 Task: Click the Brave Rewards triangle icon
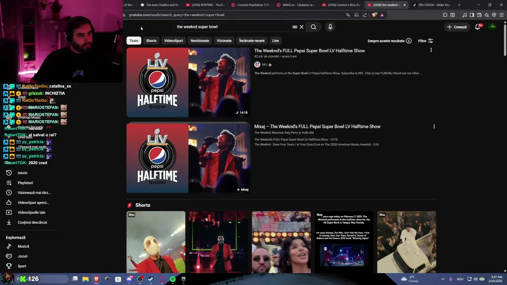coord(382,15)
